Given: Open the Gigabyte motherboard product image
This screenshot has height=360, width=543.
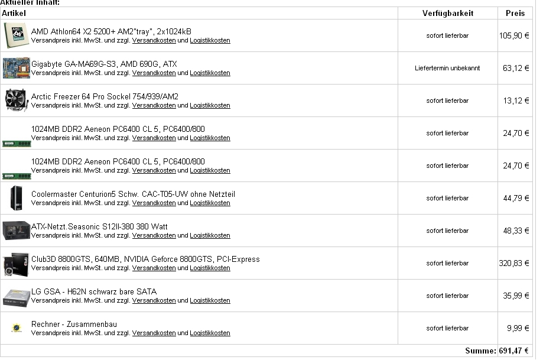Looking at the screenshot, I should (17, 68).
